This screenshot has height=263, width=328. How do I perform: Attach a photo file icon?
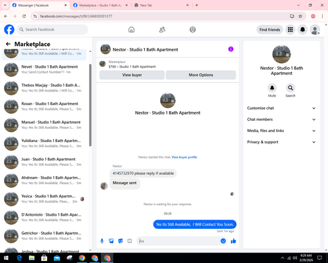click(112, 241)
